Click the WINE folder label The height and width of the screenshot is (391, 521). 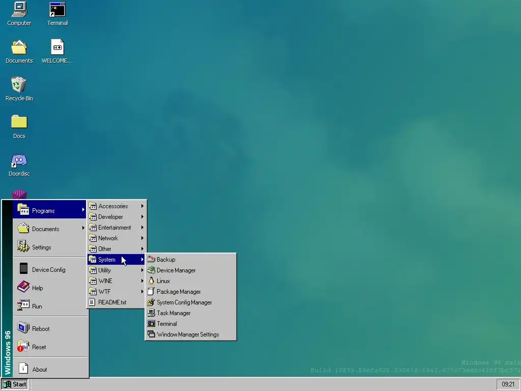click(x=105, y=281)
